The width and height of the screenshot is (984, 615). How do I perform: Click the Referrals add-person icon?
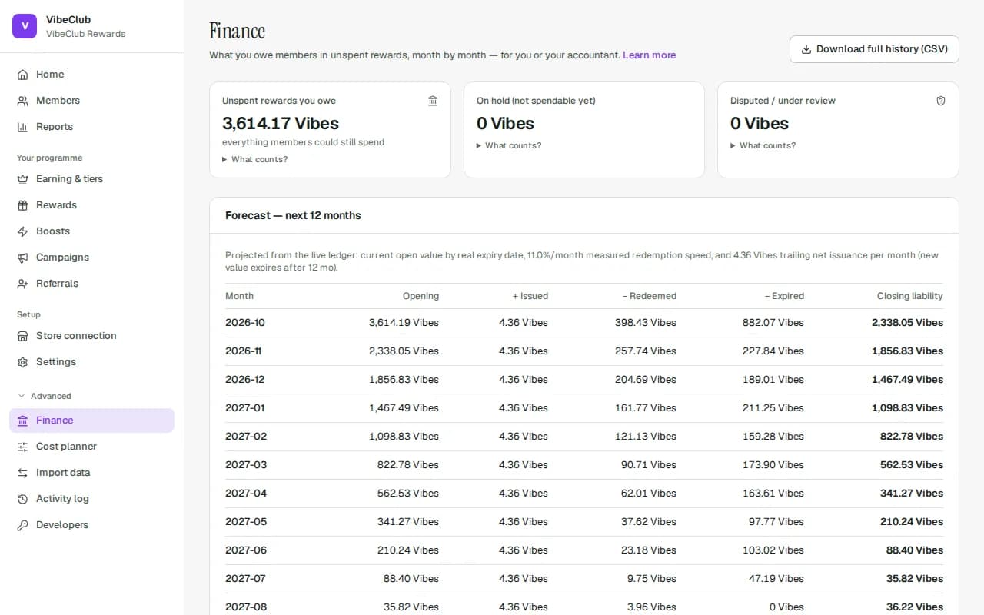22,284
